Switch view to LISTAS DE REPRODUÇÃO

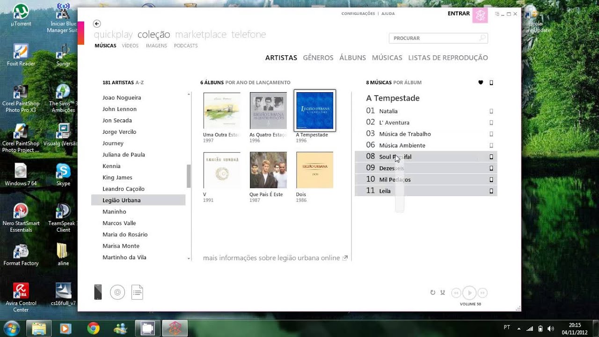click(448, 58)
